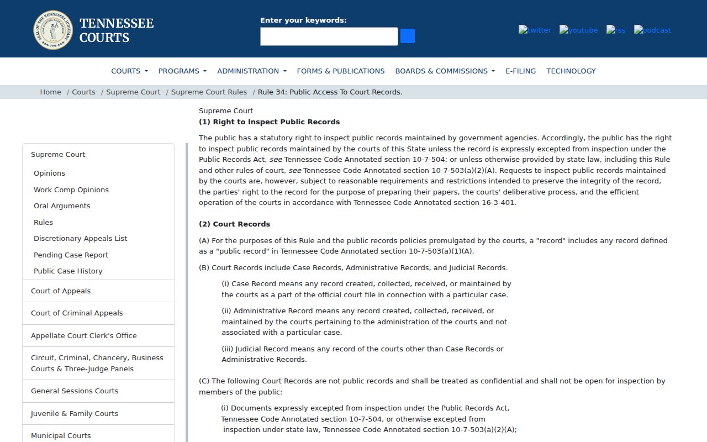The image size is (707, 442).
Task: Expand the Administration dropdown menu
Action: [252, 71]
